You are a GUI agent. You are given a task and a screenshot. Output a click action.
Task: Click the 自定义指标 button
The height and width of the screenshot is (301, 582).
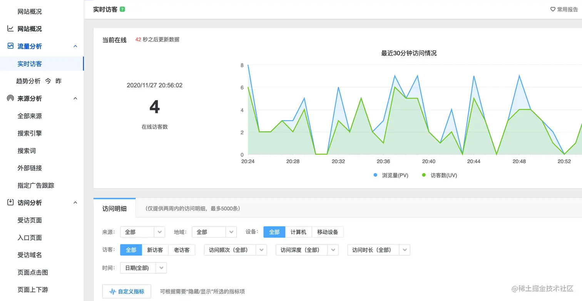[127, 291]
